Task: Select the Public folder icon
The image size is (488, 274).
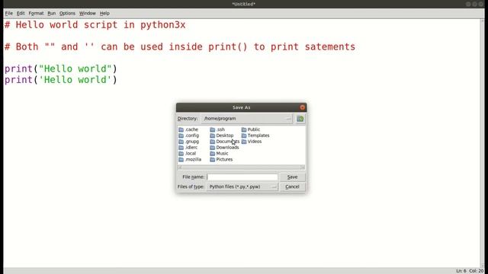Action: tap(244, 129)
